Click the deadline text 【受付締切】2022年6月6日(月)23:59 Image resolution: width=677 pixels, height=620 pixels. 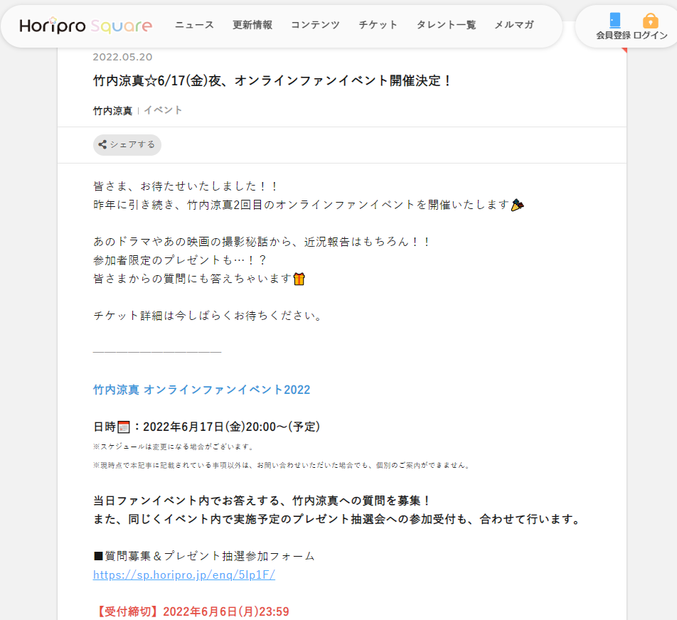(x=191, y=611)
